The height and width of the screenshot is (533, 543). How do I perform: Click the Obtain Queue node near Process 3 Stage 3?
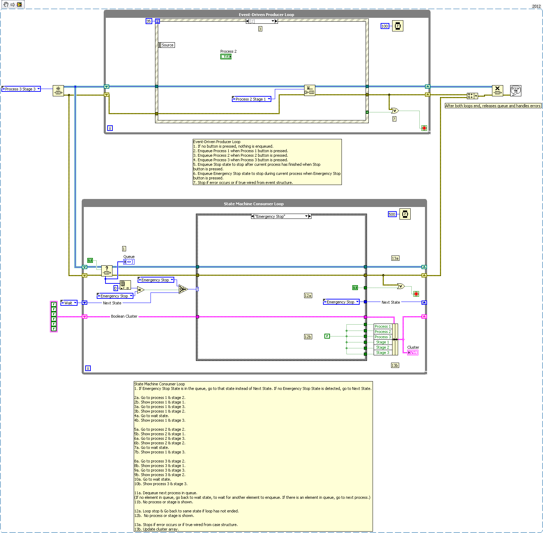58,90
